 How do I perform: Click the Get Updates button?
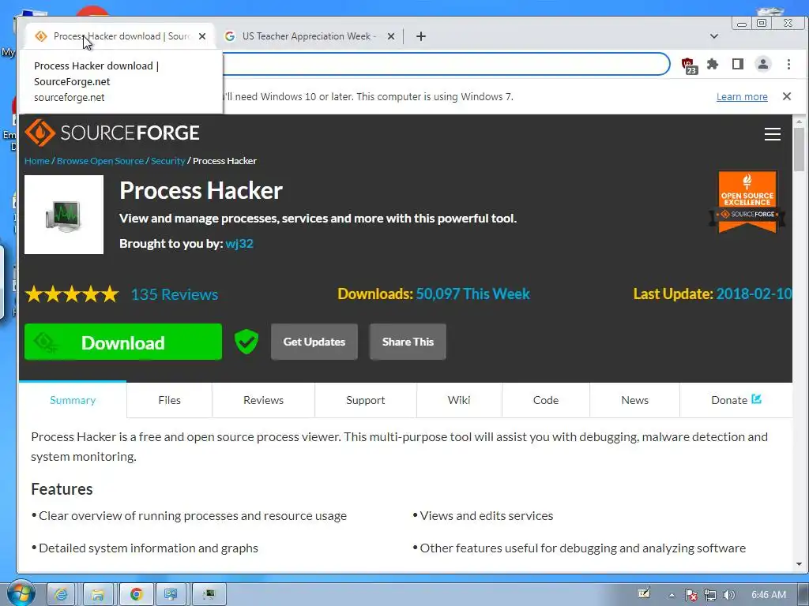(x=314, y=342)
